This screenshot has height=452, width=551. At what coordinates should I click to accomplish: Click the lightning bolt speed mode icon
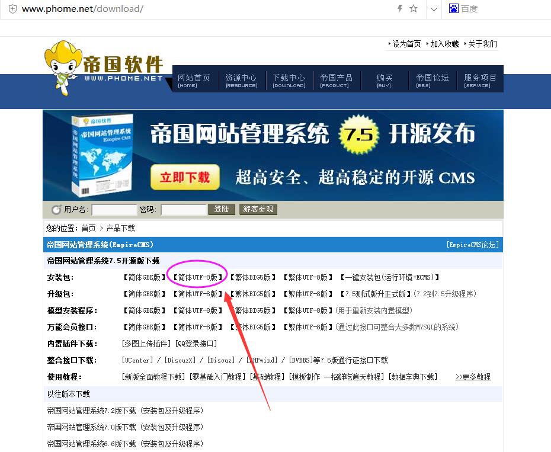pos(400,8)
